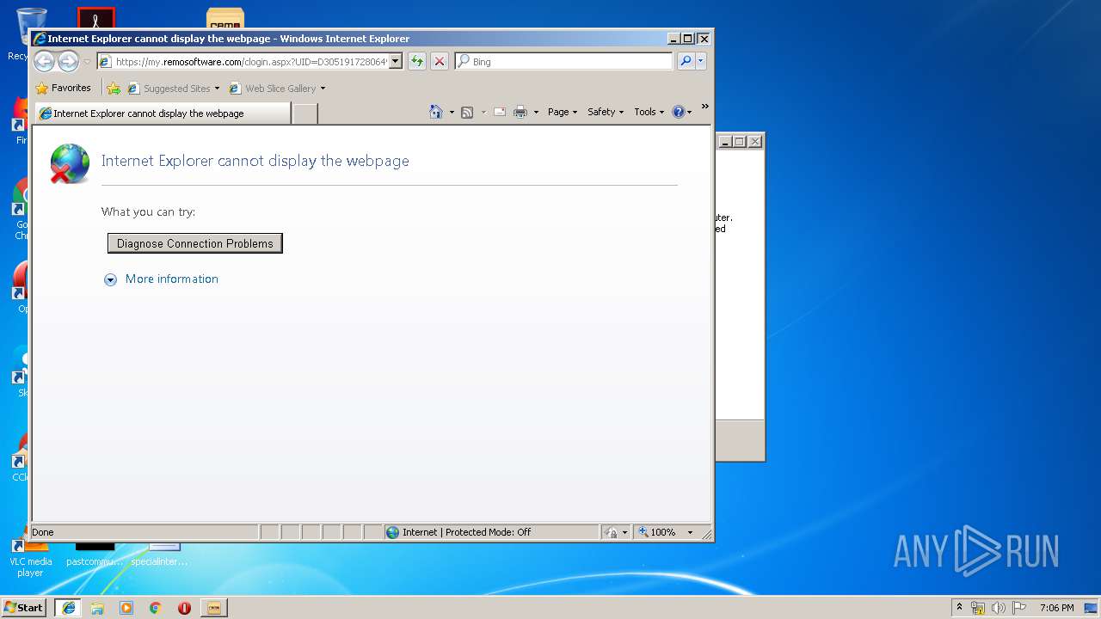Screen dimensions: 1101x619
Task: Open the Safety menu
Action: coord(606,112)
